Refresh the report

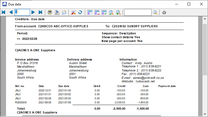pyautogui.click(x=80, y=12)
